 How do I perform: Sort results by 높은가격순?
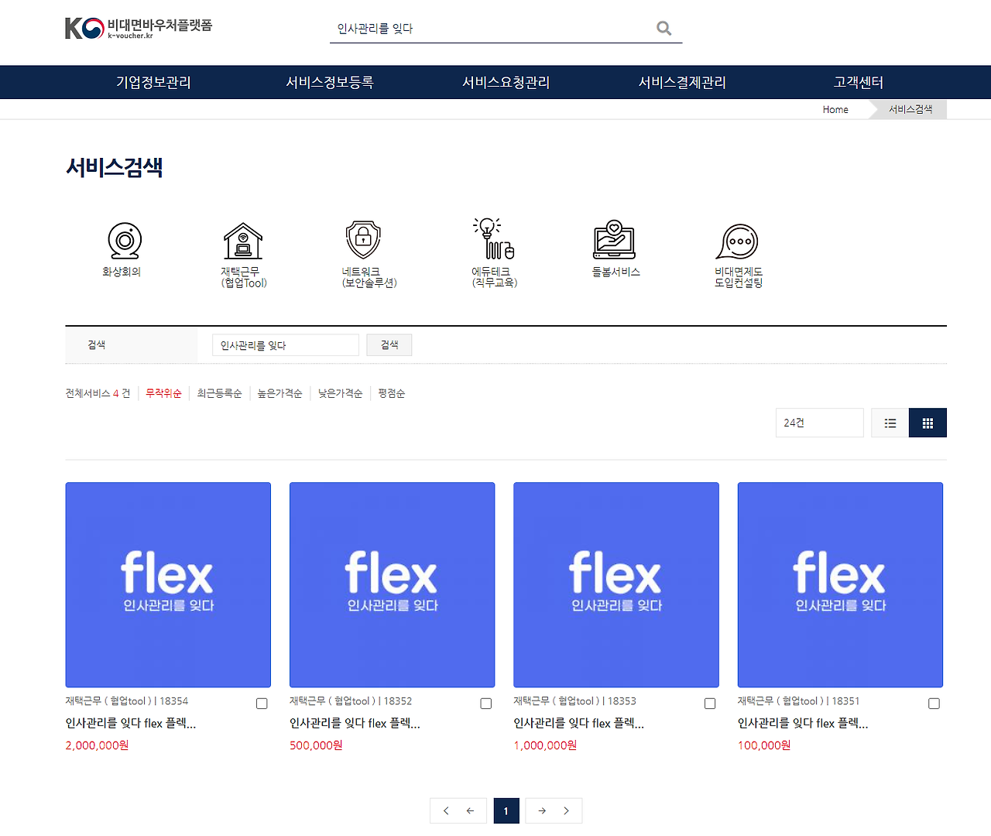(280, 393)
